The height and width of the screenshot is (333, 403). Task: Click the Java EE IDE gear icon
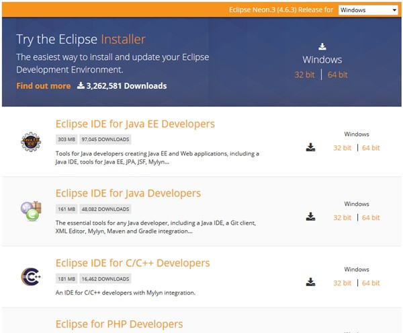pyautogui.click(x=31, y=142)
